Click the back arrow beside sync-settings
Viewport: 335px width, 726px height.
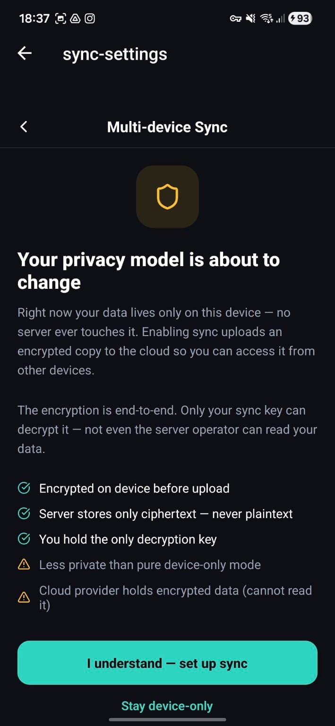24,53
